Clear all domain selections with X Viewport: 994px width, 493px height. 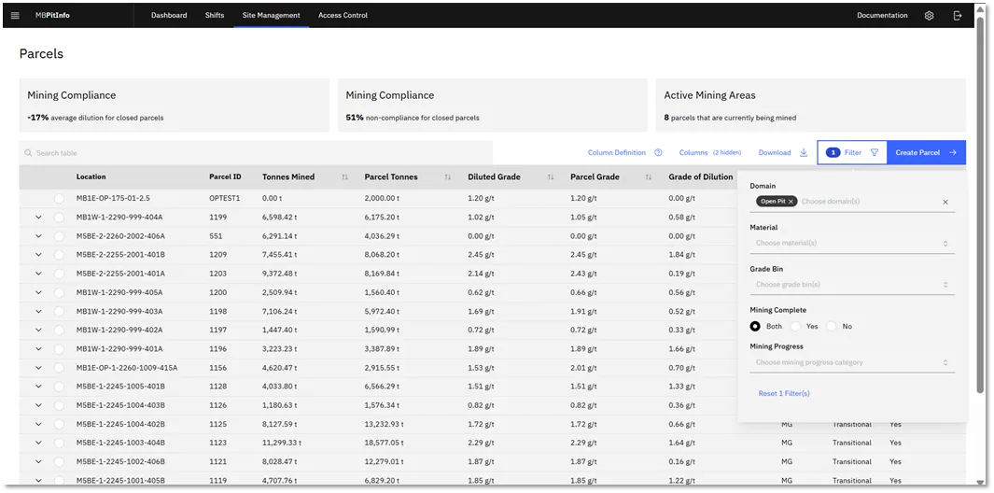click(x=945, y=202)
